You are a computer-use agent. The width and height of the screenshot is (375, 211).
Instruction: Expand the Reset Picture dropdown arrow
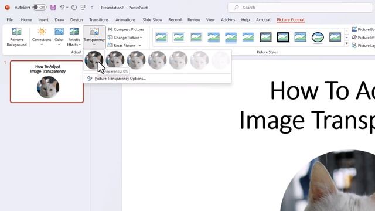click(139, 46)
